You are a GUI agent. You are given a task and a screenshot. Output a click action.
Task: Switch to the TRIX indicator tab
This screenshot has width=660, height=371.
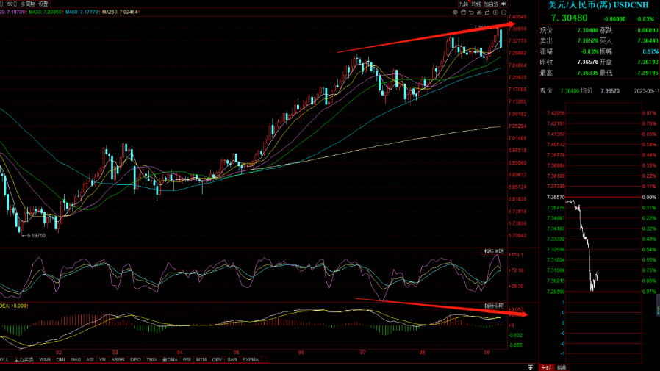151,360
